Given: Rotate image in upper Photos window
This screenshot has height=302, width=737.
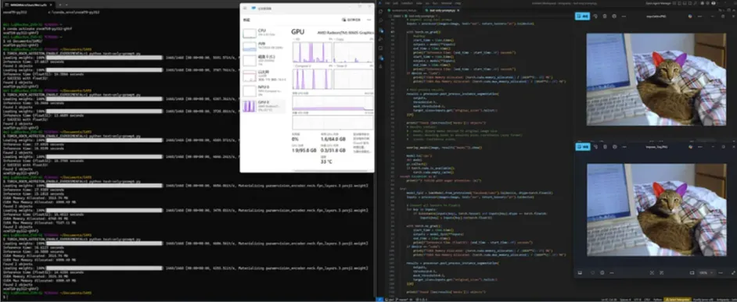Looking at the screenshot, I should tap(595, 16).
